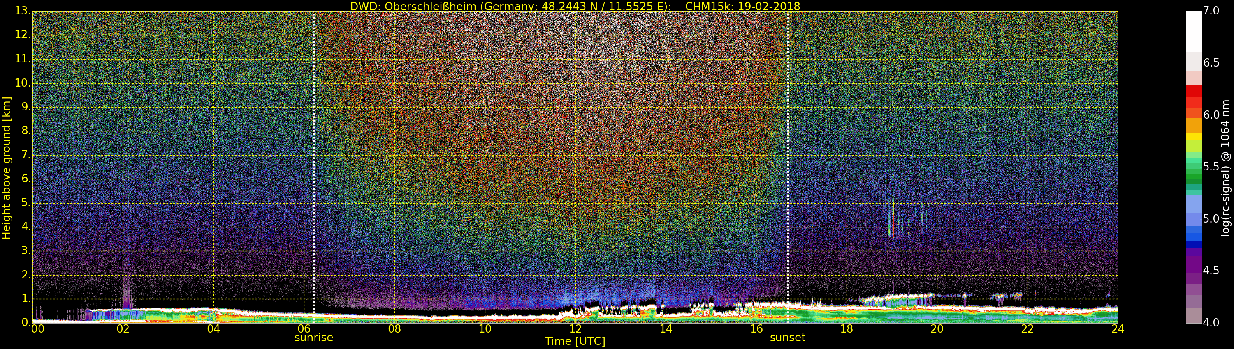Click the '24' time axis tick label

point(1118,329)
